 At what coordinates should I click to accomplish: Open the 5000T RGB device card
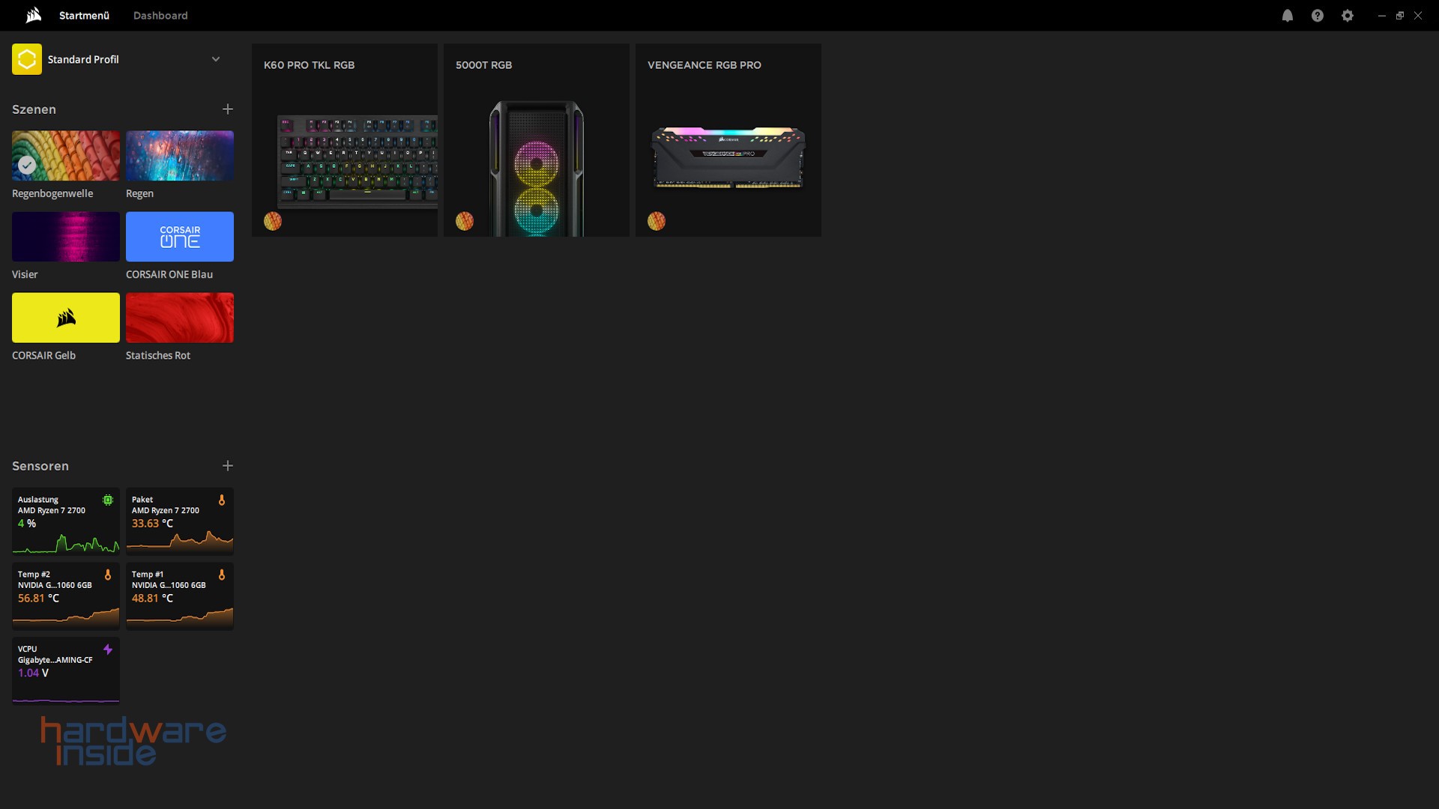(537, 140)
